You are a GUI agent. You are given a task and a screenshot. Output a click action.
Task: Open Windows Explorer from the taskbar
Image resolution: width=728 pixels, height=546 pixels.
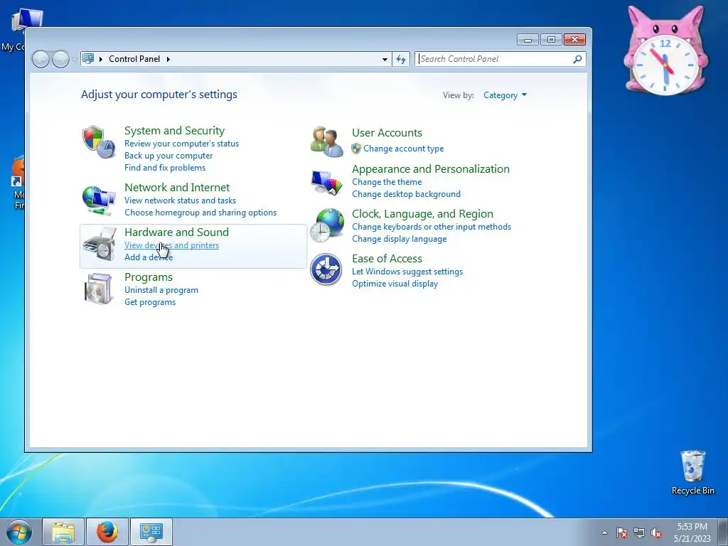[63, 532]
